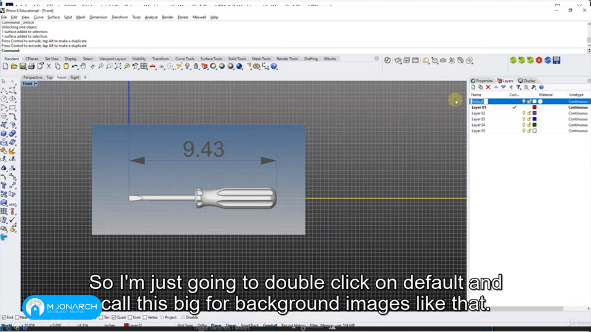This screenshot has height=332, width=591.
Task: Open the Surface menu
Action: (x=54, y=17)
